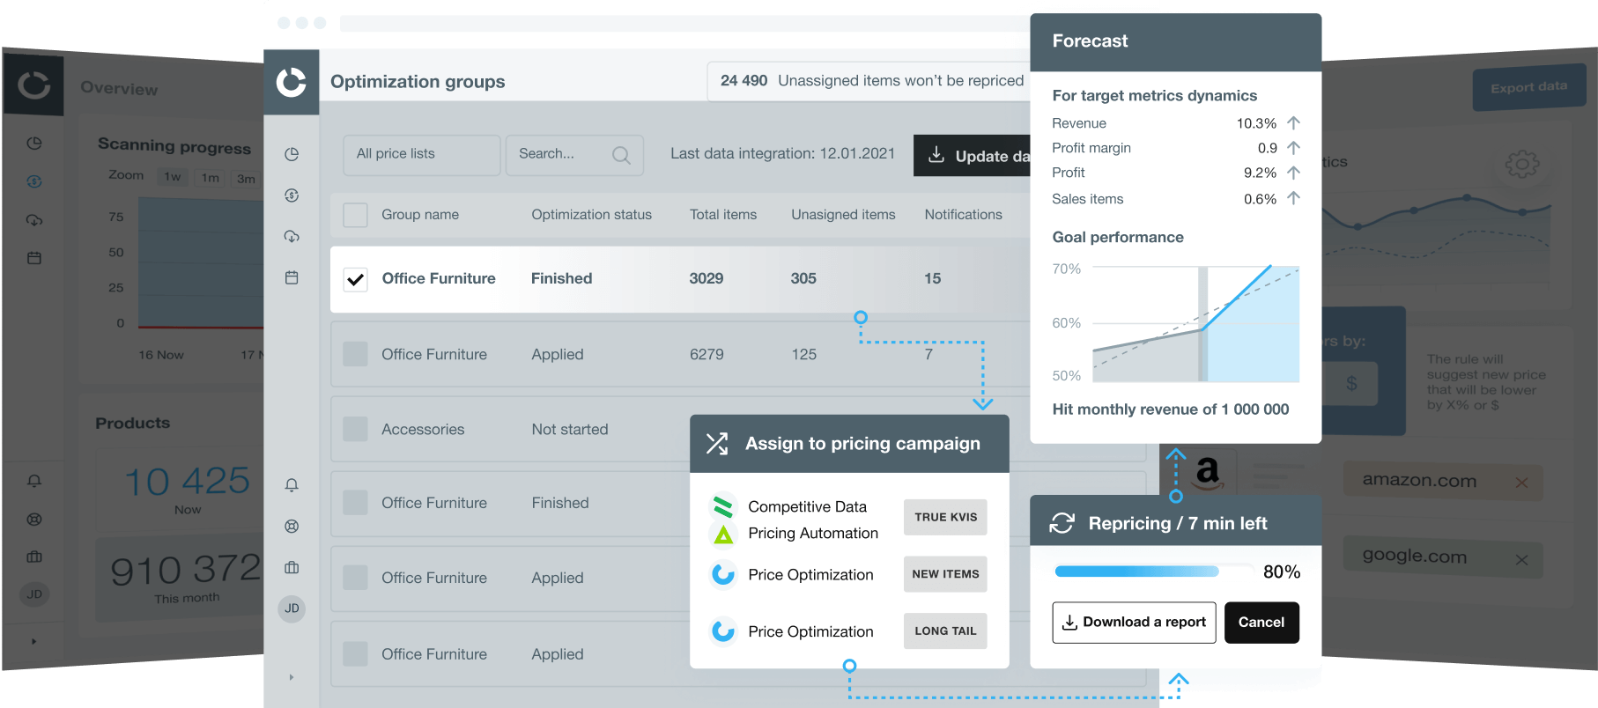Click the app logo in main sidebar
This screenshot has height=708, width=1598.
click(292, 82)
